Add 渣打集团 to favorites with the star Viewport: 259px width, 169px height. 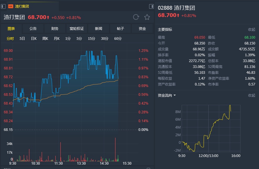[x=147, y=17]
